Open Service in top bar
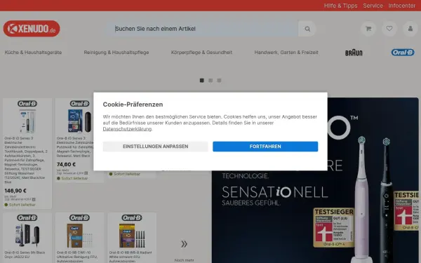Image resolution: width=421 pixels, height=263 pixels. pyautogui.click(x=373, y=6)
